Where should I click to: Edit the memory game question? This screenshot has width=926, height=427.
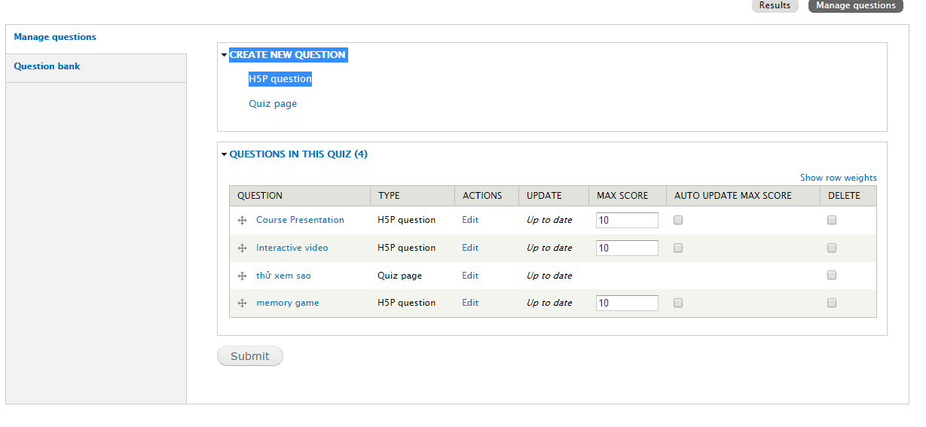tap(470, 303)
